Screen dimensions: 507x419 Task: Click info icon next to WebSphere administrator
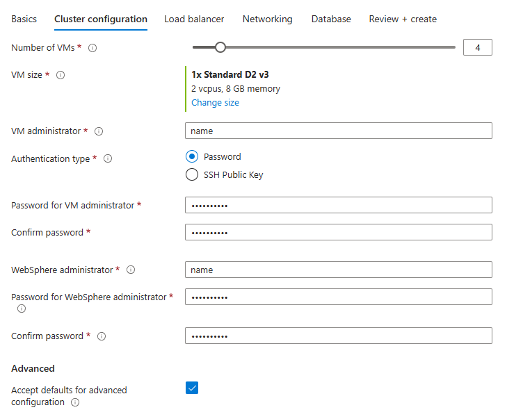tap(131, 270)
